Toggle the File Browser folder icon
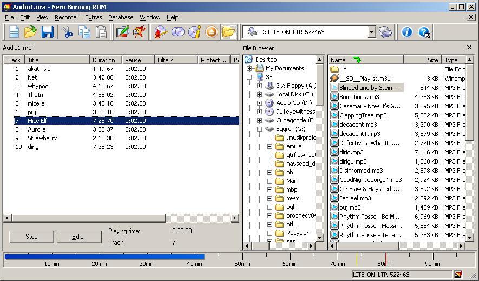 point(228,32)
